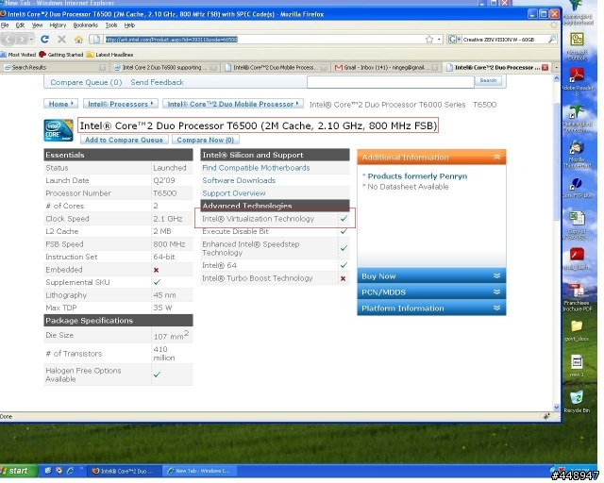Screen dimensions: 604x483
Task: Open the Windows Start menu
Action: (x=19, y=471)
